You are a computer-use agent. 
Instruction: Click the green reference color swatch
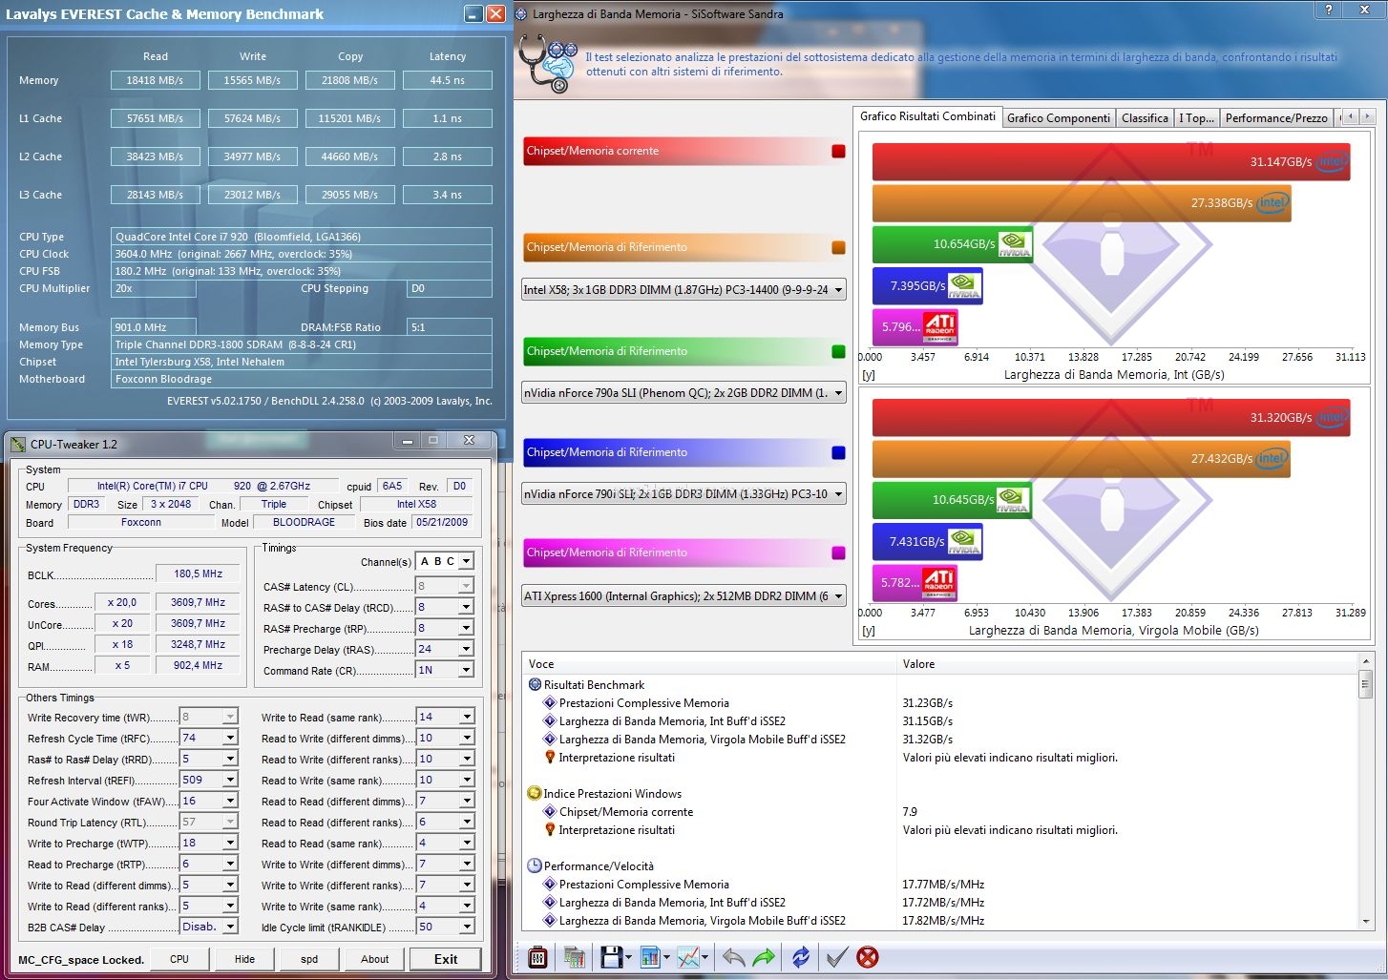coord(838,351)
